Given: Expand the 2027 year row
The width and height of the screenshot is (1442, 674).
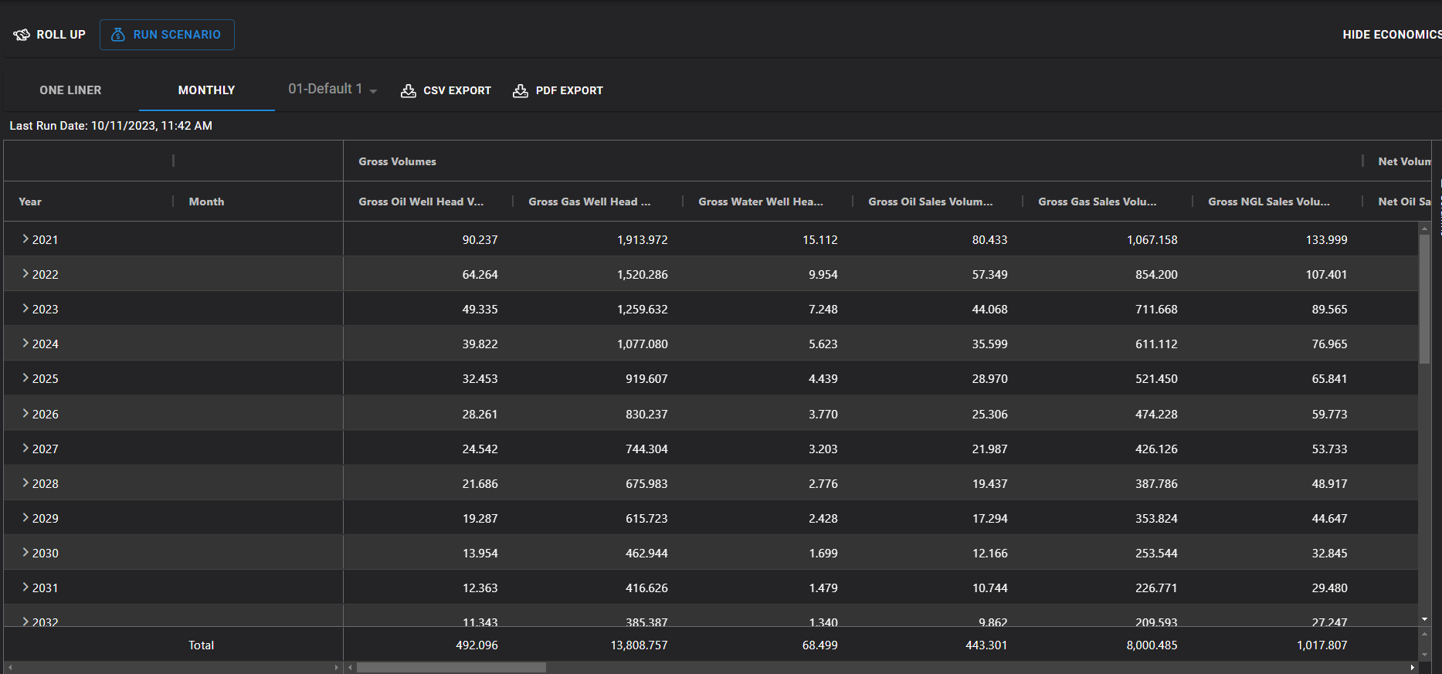Looking at the screenshot, I should pos(25,449).
